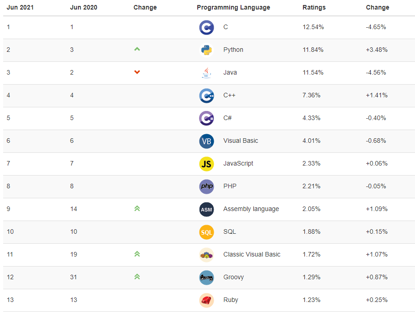Click the rating value '11.54%'

pyautogui.click(x=313, y=72)
